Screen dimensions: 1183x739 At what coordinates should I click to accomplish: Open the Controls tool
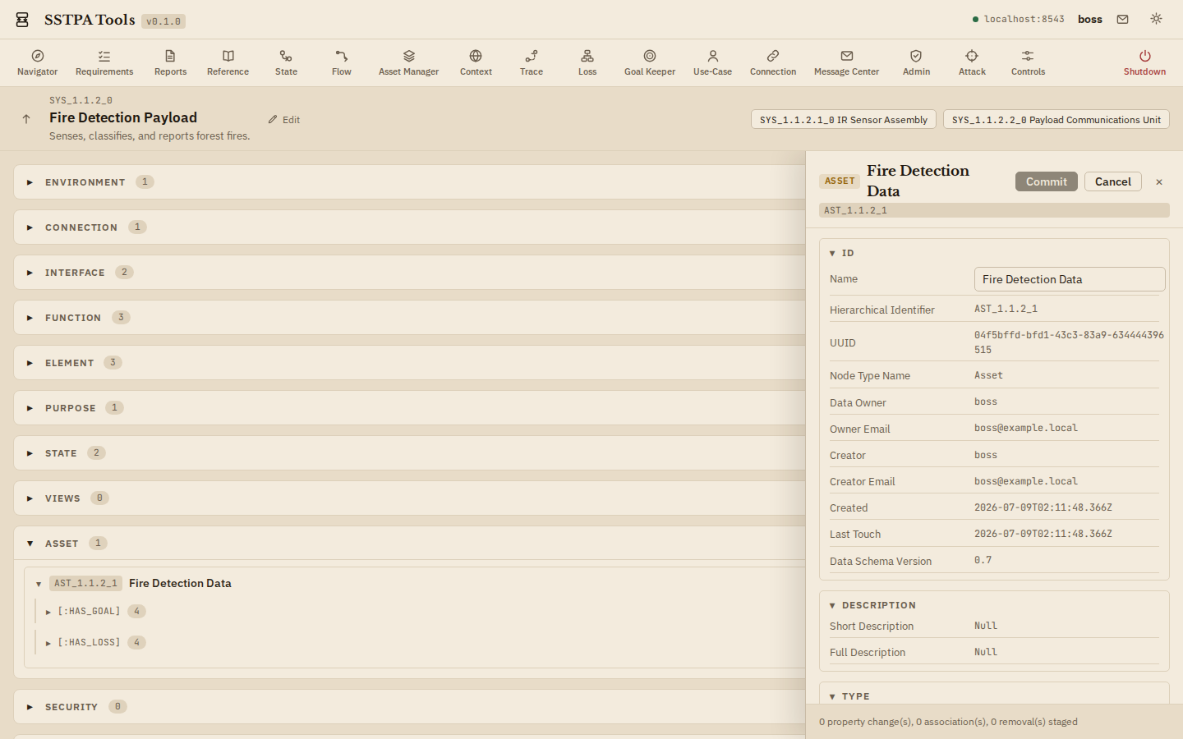click(x=1028, y=62)
